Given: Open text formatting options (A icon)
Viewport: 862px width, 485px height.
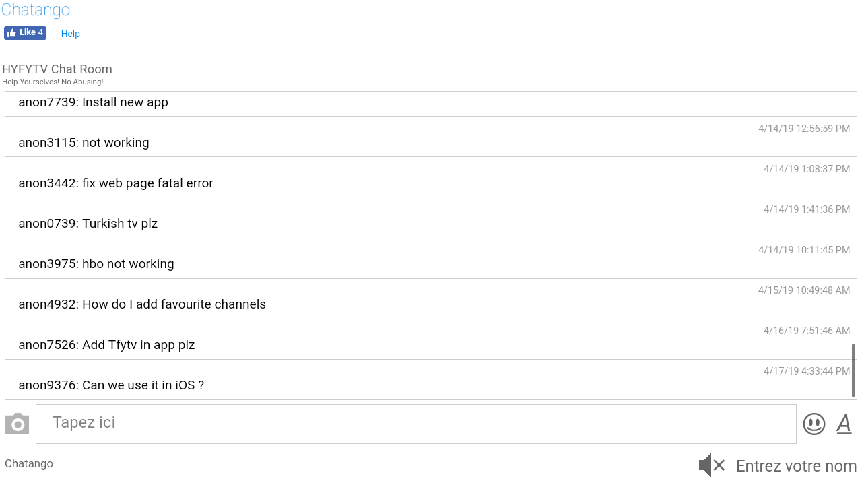Looking at the screenshot, I should (844, 424).
